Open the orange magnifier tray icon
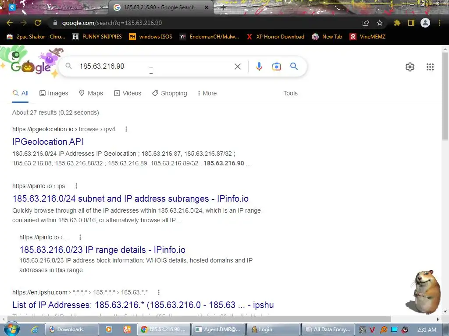 [x=383, y=330]
